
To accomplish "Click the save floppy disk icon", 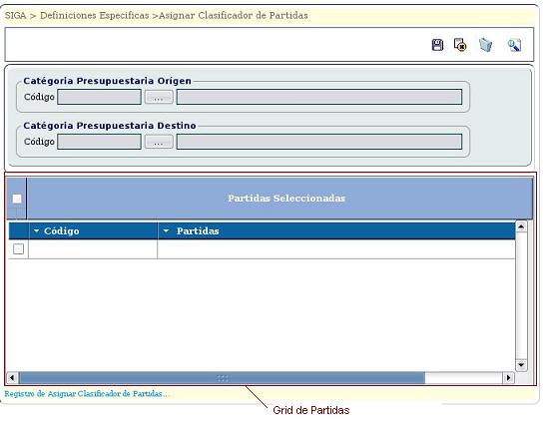I will (437, 45).
